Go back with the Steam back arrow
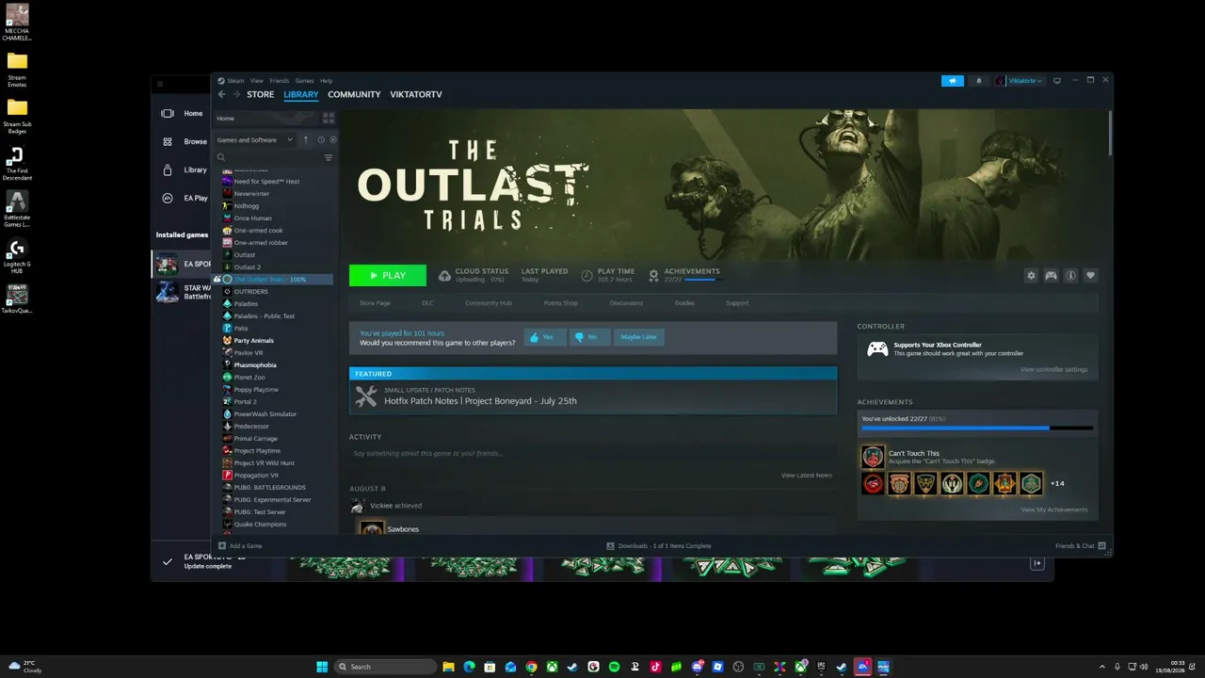Viewport: 1205px width, 678px height. [x=221, y=94]
